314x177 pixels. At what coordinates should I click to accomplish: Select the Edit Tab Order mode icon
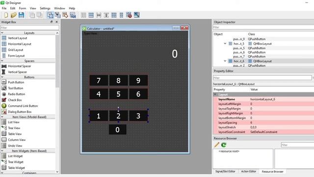(73, 15)
